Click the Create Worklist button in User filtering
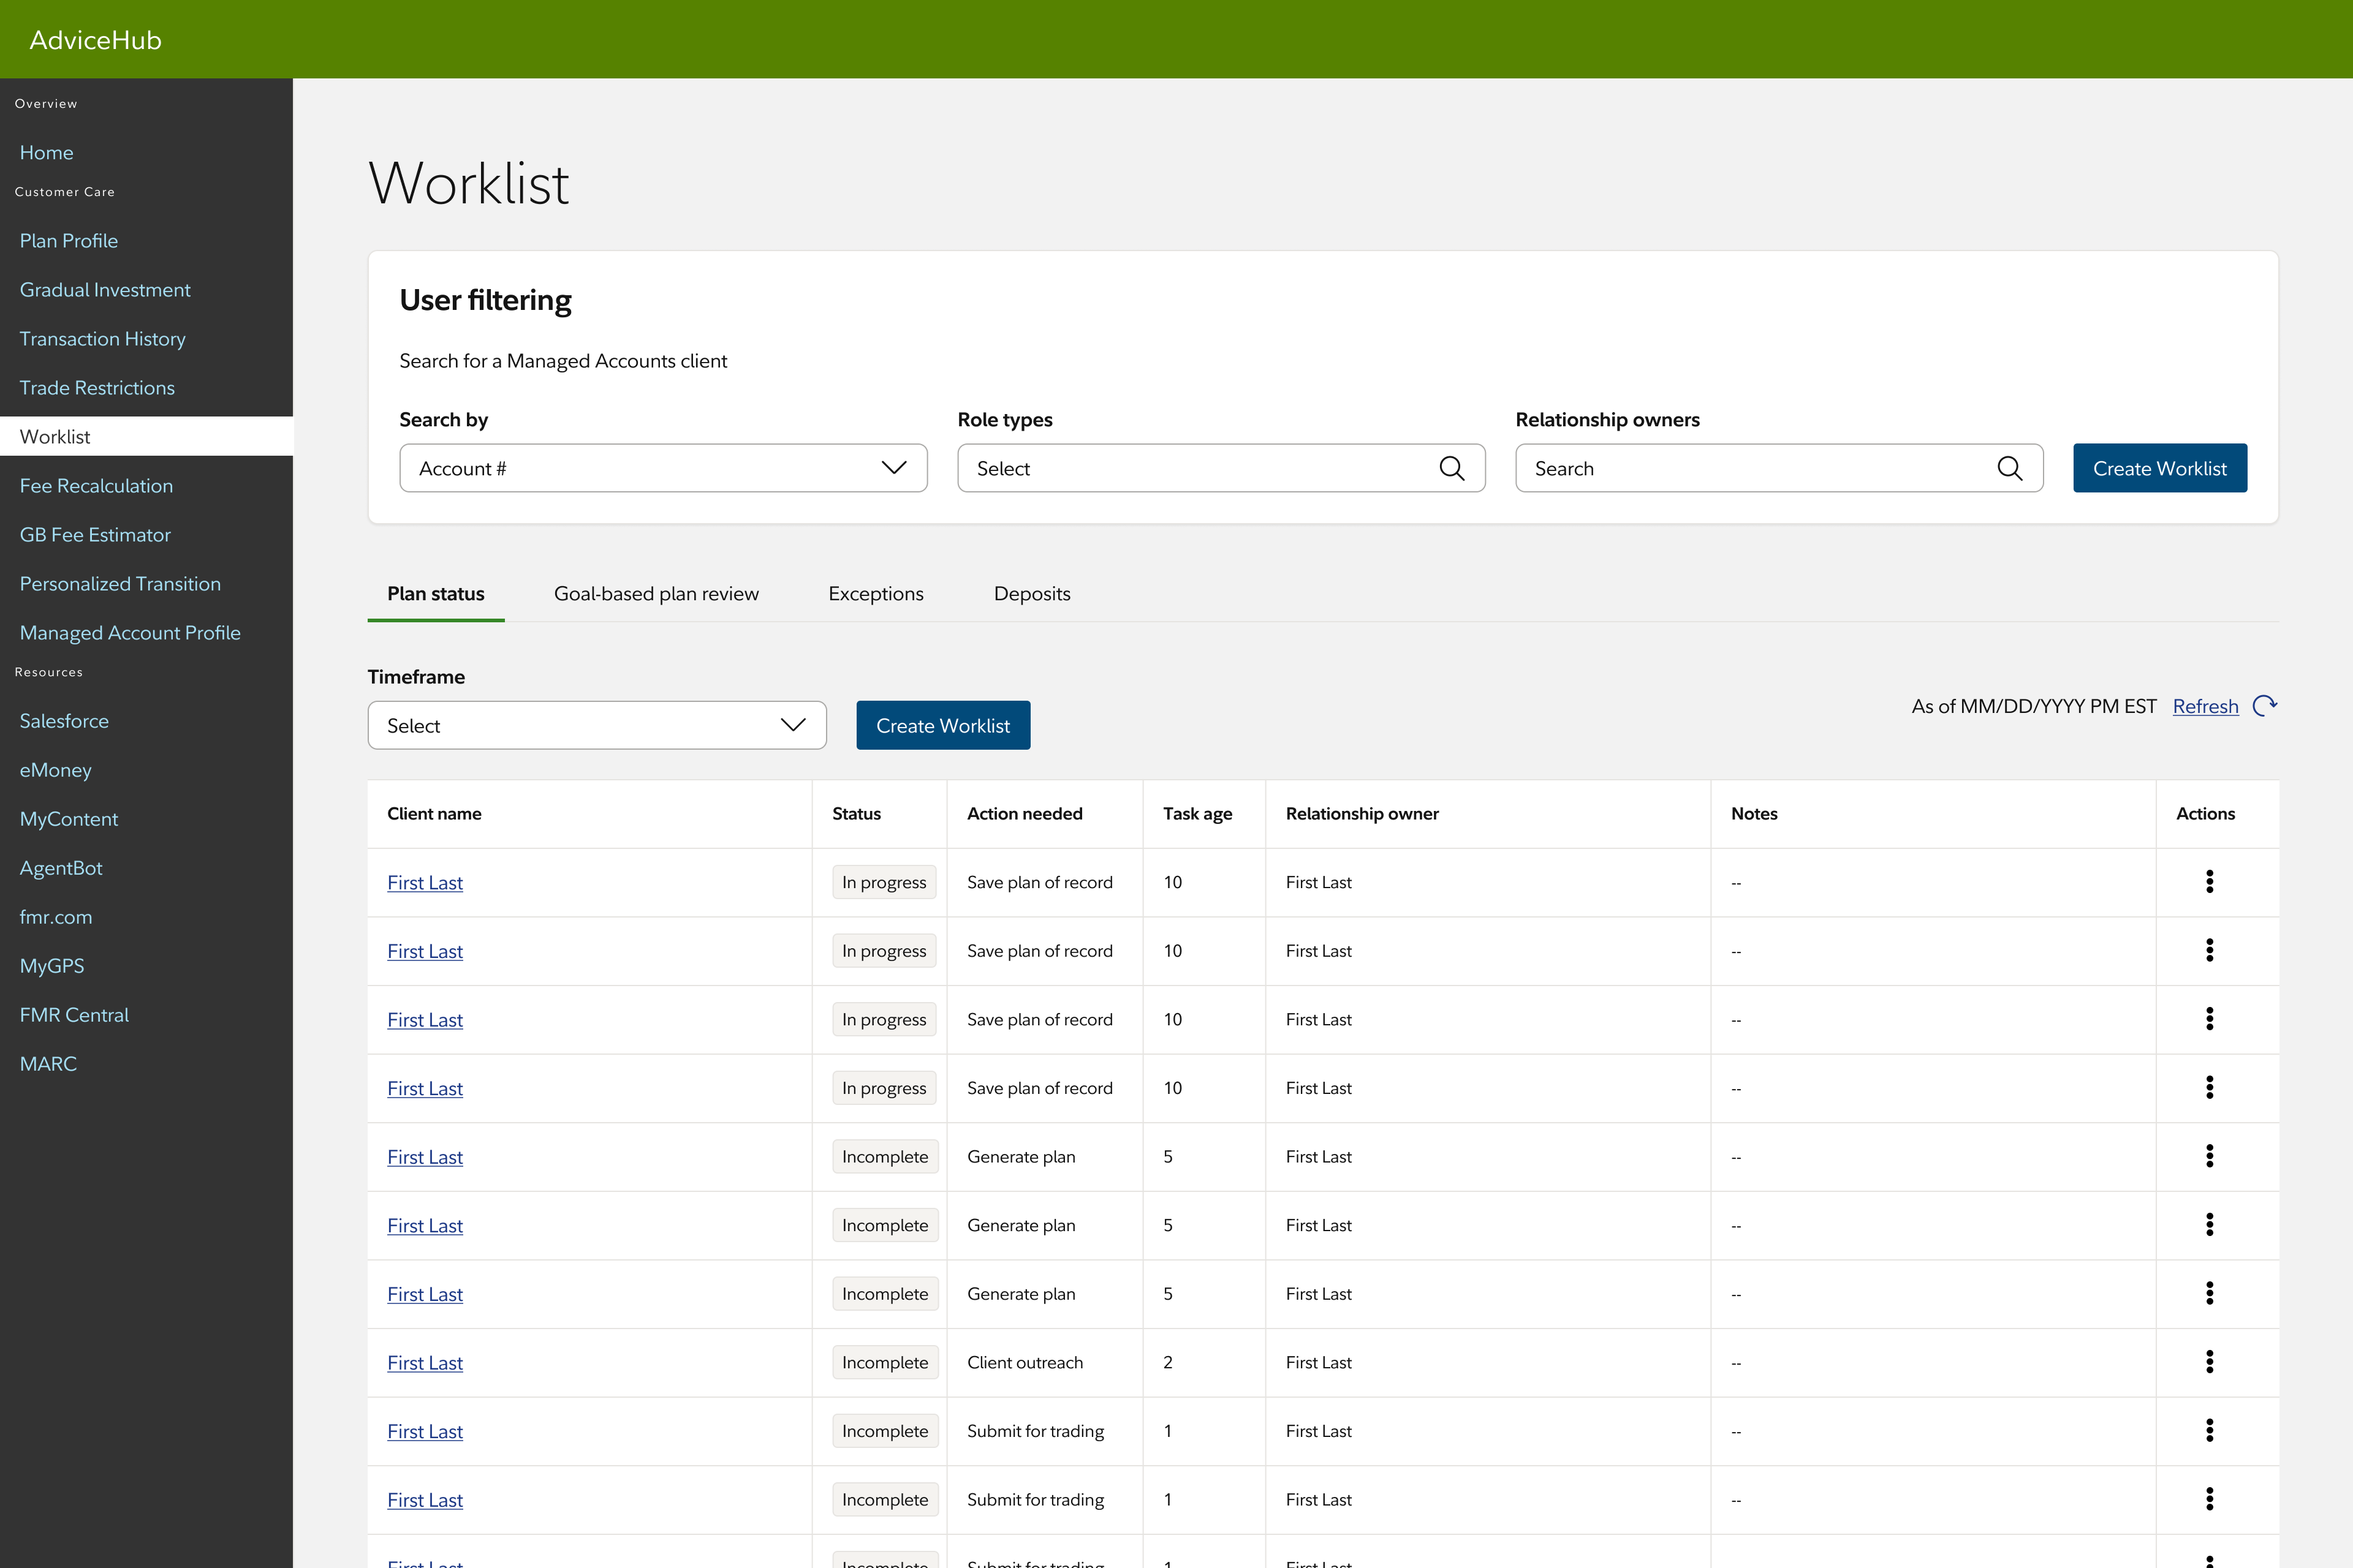Viewport: 2353px width, 1568px height. point(2160,468)
